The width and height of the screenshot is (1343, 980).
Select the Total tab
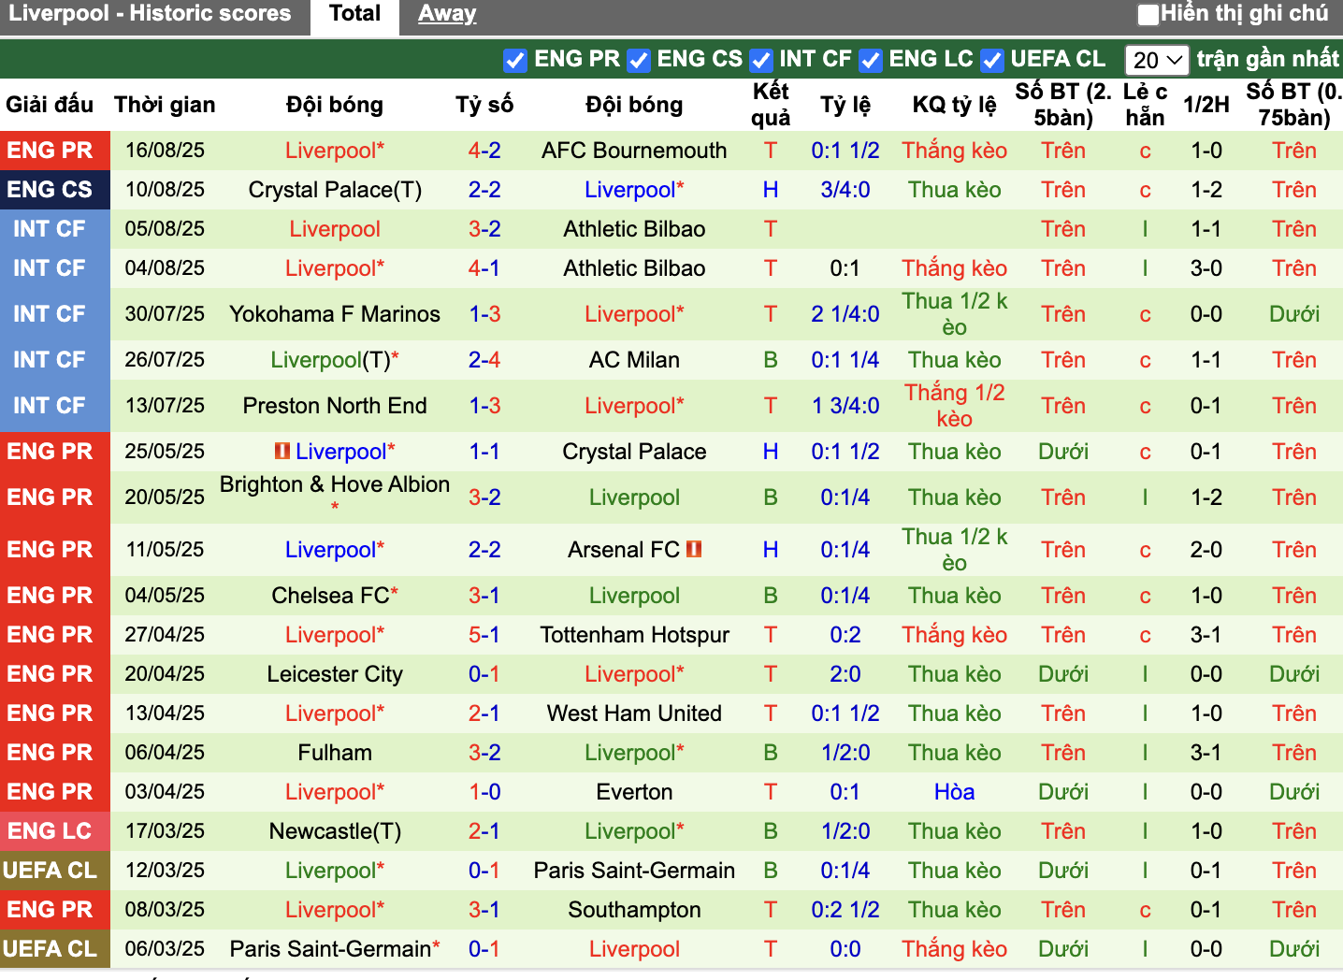point(355,14)
